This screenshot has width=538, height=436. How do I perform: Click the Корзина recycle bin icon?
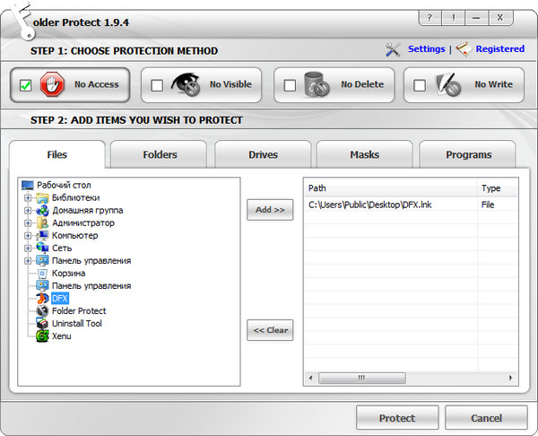(42, 274)
